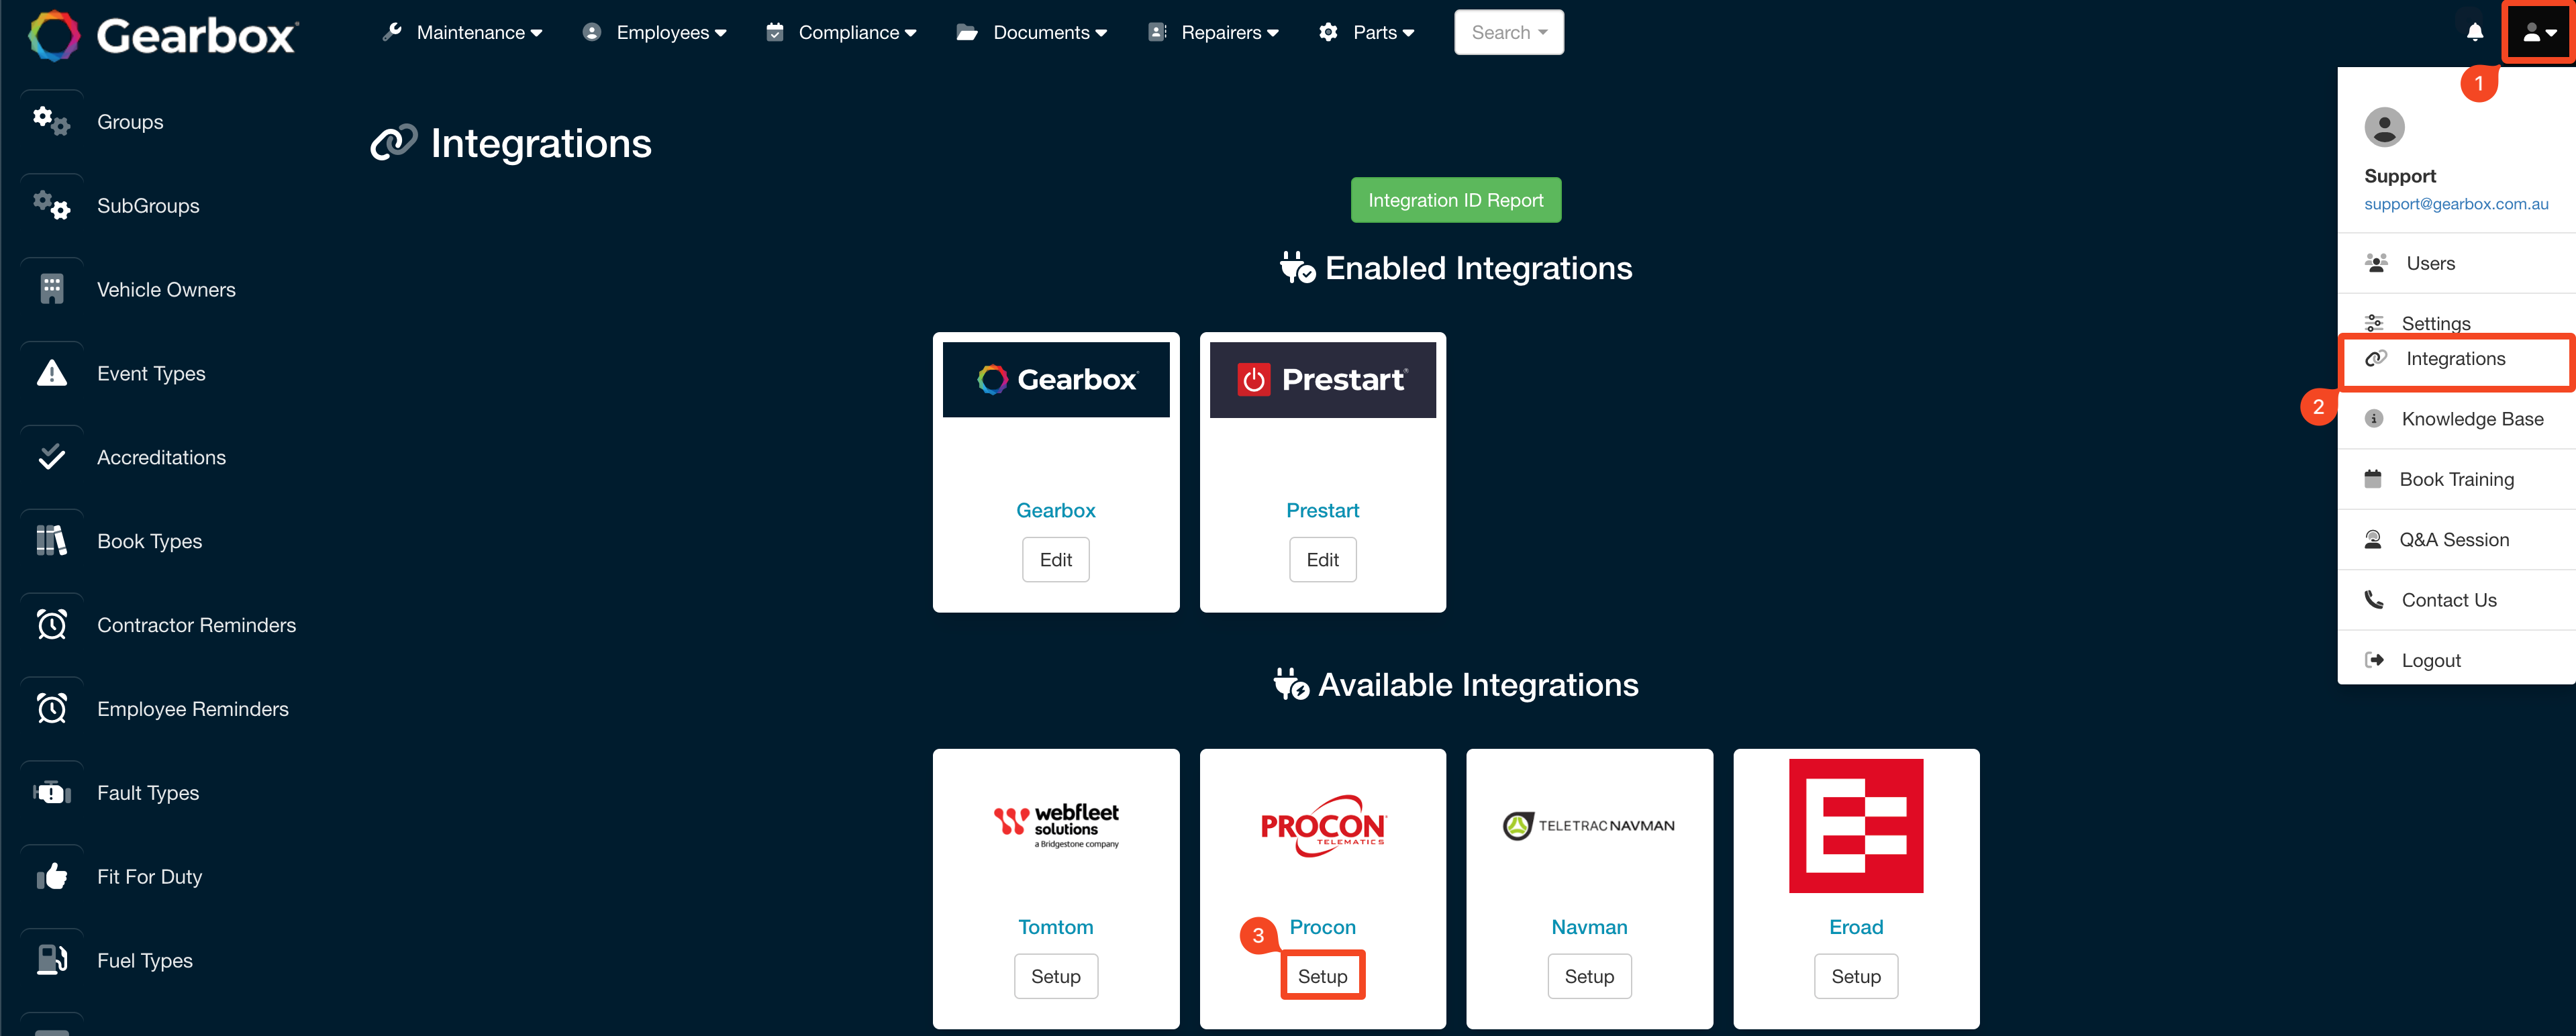
Task: Set up the Navman integration
Action: tap(1589, 977)
